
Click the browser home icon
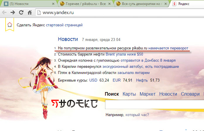pos(29,13)
